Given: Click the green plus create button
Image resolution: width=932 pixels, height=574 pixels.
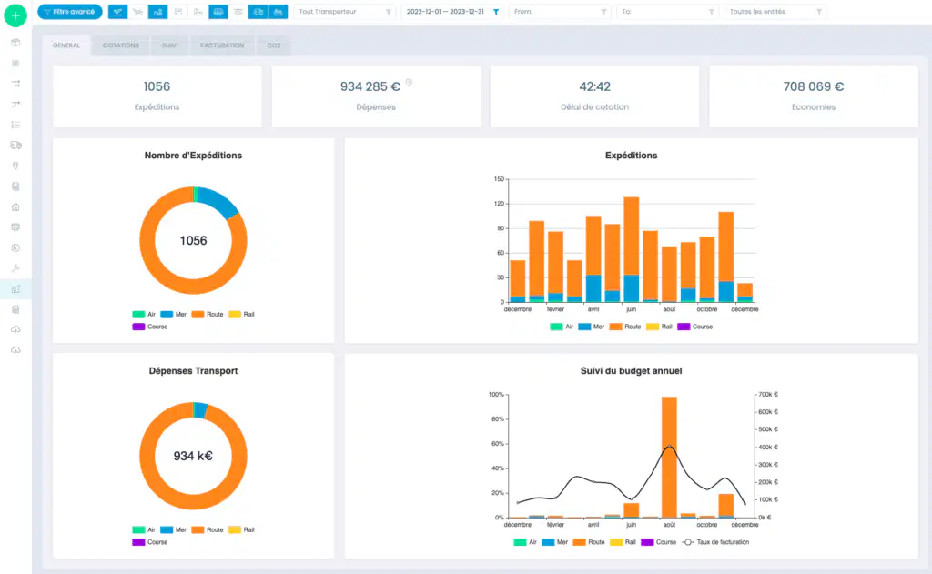Looking at the screenshot, I should (x=15, y=15).
